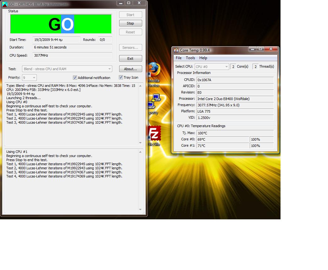Click the Start Time field
The width and height of the screenshot is (328, 270).
[56, 40]
